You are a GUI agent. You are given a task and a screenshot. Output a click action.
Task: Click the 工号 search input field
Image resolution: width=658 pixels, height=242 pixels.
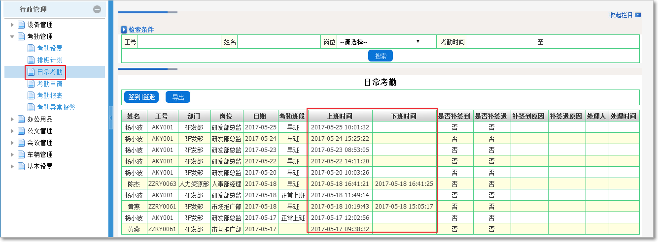point(178,42)
